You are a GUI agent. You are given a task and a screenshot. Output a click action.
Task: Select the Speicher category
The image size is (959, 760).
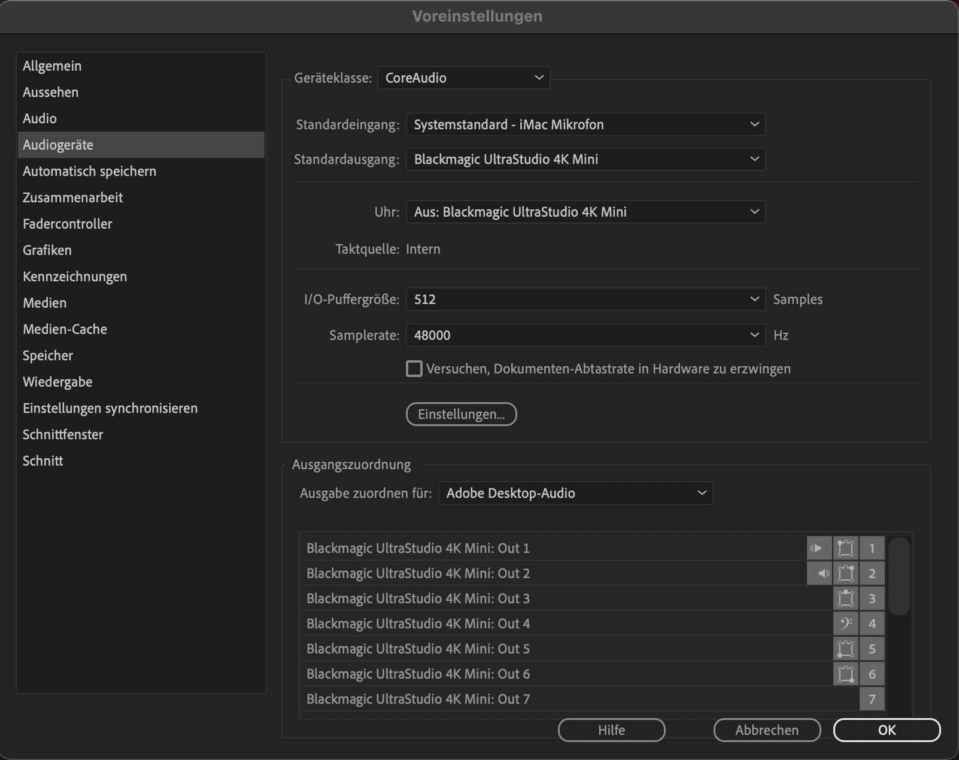141,355
